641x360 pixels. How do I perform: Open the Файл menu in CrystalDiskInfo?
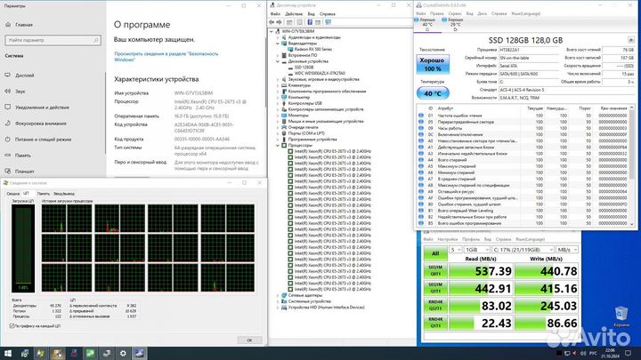420,14
